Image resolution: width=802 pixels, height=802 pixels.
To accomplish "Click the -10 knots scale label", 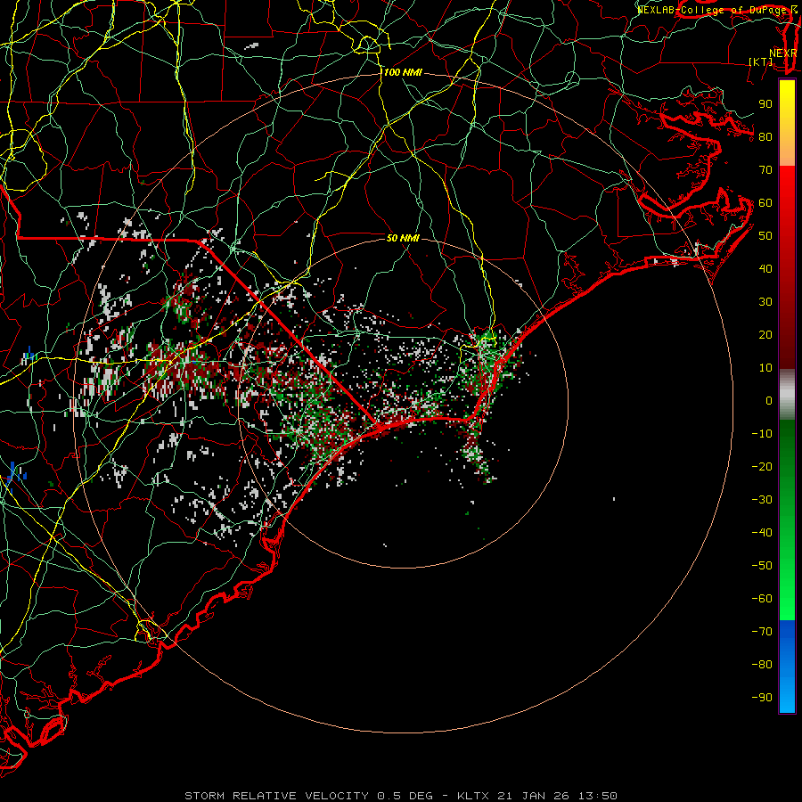I will coord(762,434).
